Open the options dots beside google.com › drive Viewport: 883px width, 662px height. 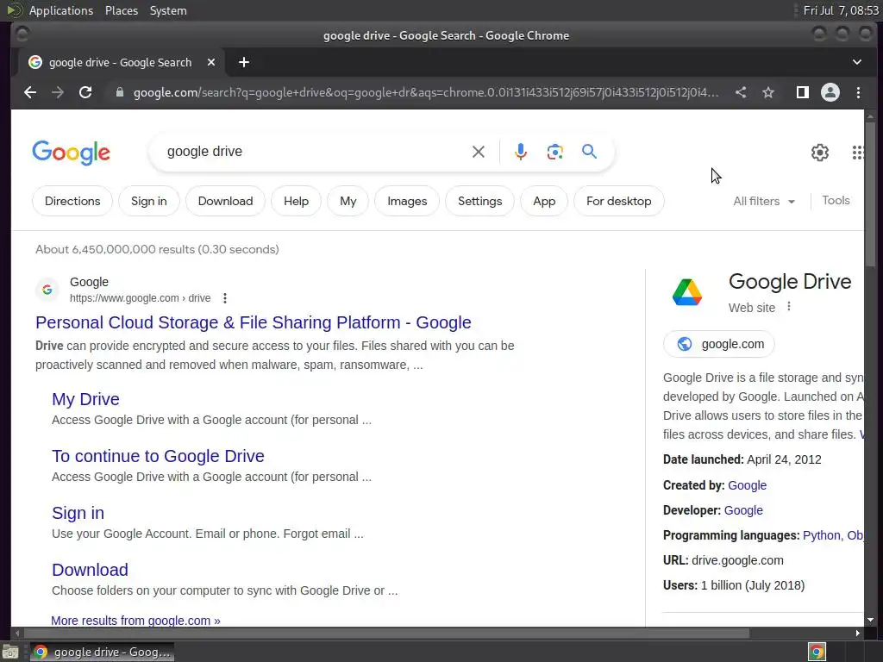(225, 298)
